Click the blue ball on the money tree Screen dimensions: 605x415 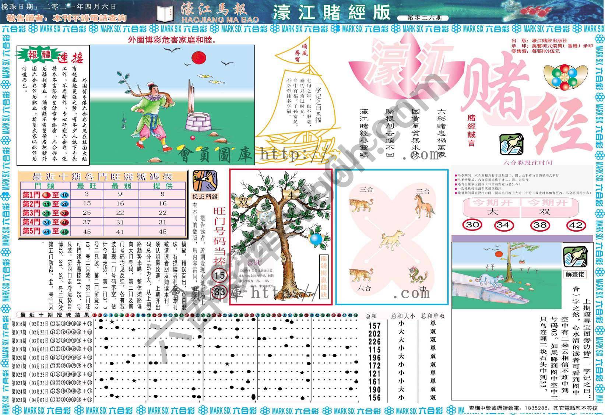pos(316,239)
